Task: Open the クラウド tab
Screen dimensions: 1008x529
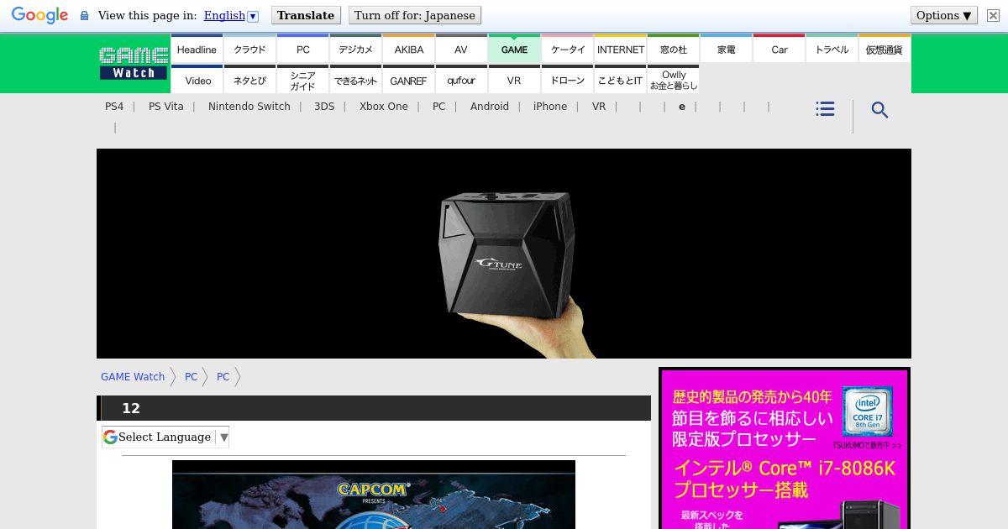Action: (x=249, y=50)
